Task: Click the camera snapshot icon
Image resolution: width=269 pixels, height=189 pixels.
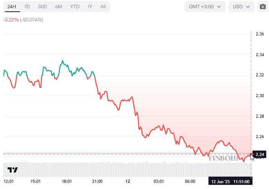Action: point(263,7)
